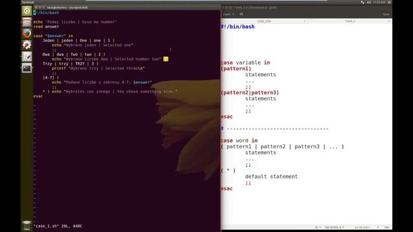The image size is (413, 232).
Task: Open the gedit text editor launcher icon
Action: pyautogui.click(x=26, y=56)
